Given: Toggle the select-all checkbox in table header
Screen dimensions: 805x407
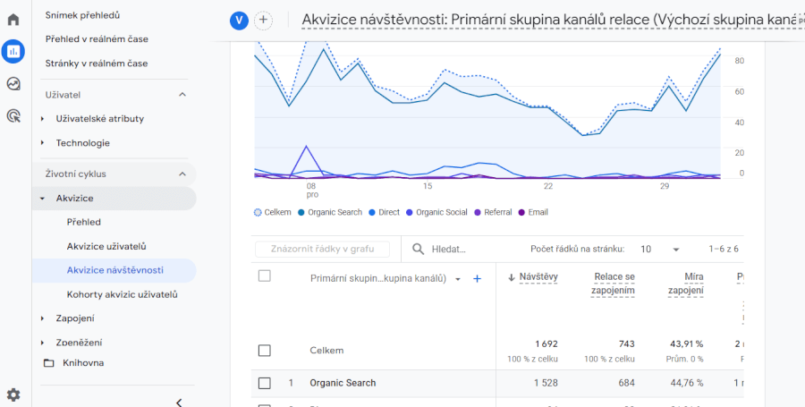Looking at the screenshot, I should 264,276.
